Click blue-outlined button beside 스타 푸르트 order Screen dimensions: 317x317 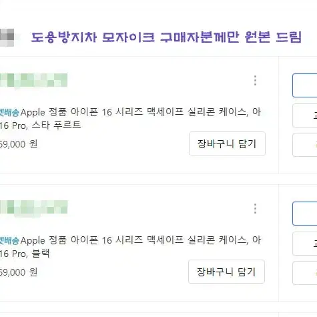(x=305, y=85)
